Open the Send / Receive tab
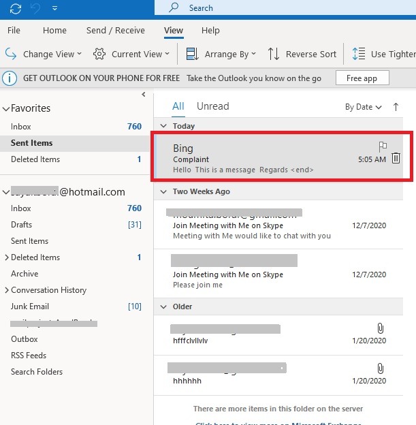The image size is (416, 425). 116,31
